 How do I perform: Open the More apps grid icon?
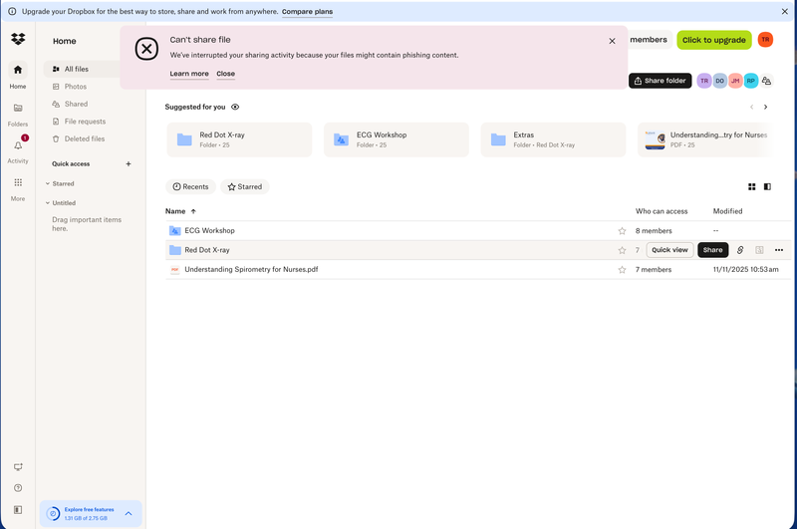18,183
